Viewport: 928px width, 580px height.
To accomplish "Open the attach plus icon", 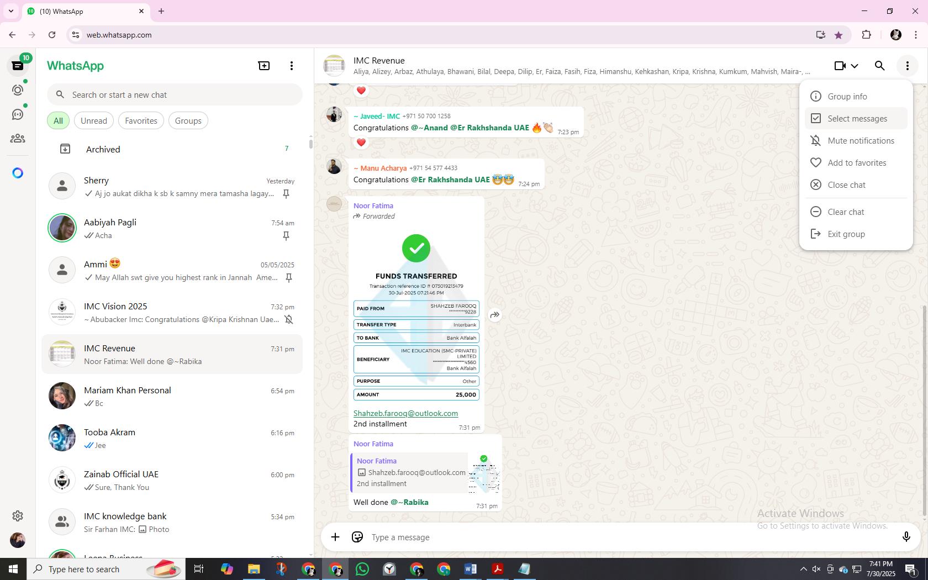I will click(x=335, y=537).
